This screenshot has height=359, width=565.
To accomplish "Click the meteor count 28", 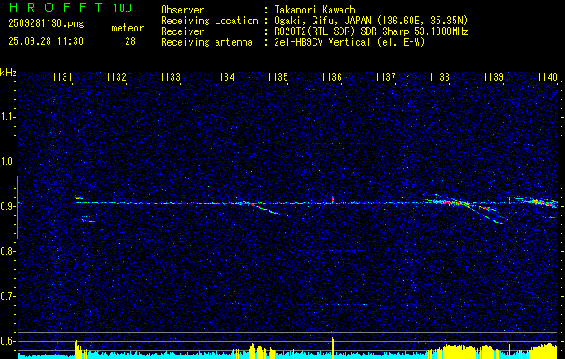I will point(130,41).
